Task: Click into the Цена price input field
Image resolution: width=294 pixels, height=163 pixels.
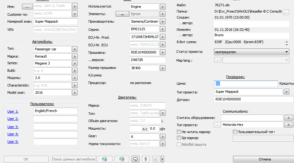Action: coord(246,84)
